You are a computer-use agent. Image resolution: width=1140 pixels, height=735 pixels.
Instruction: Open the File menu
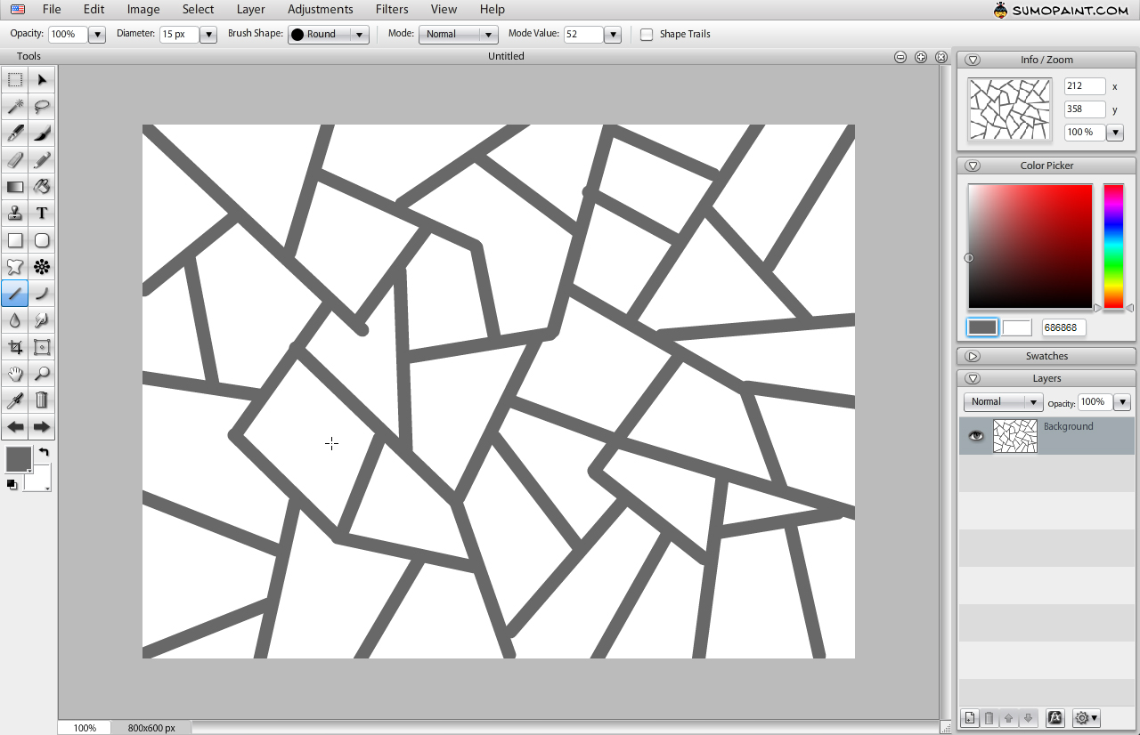point(52,9)
